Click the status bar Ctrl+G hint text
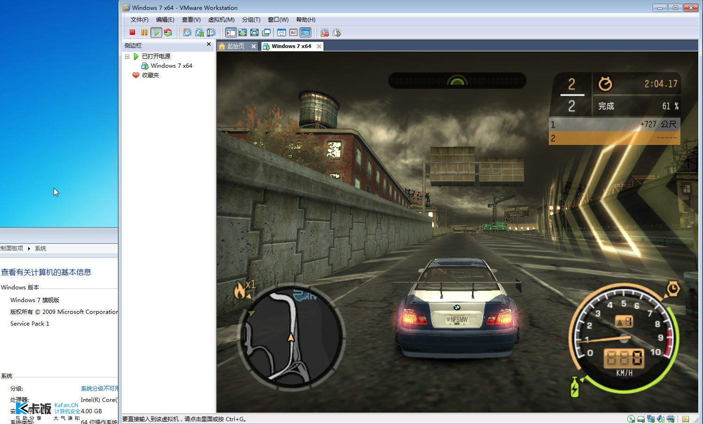The image size is (703, 424). pyautogui.click(x=184, y=419)
